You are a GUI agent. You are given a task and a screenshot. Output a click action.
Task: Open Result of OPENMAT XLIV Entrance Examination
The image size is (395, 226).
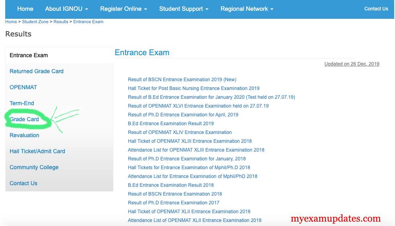click(x=180, y=132)
